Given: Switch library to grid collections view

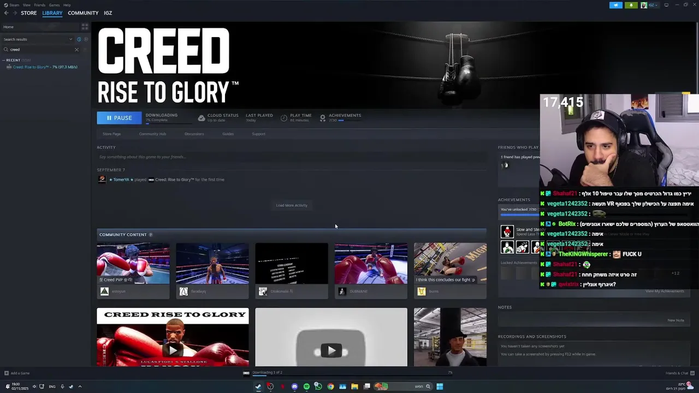Looking at the screenshot, I should [85, 26].
